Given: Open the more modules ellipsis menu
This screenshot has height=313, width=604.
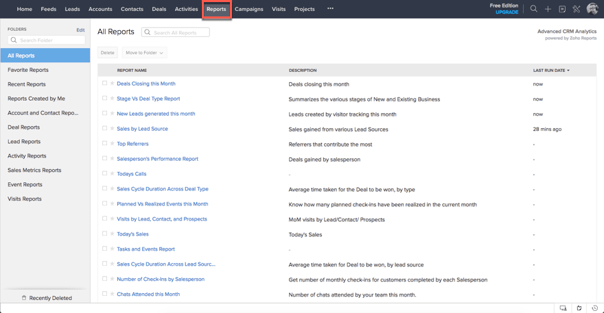Looking at the screenshot, I should point(330,9).
